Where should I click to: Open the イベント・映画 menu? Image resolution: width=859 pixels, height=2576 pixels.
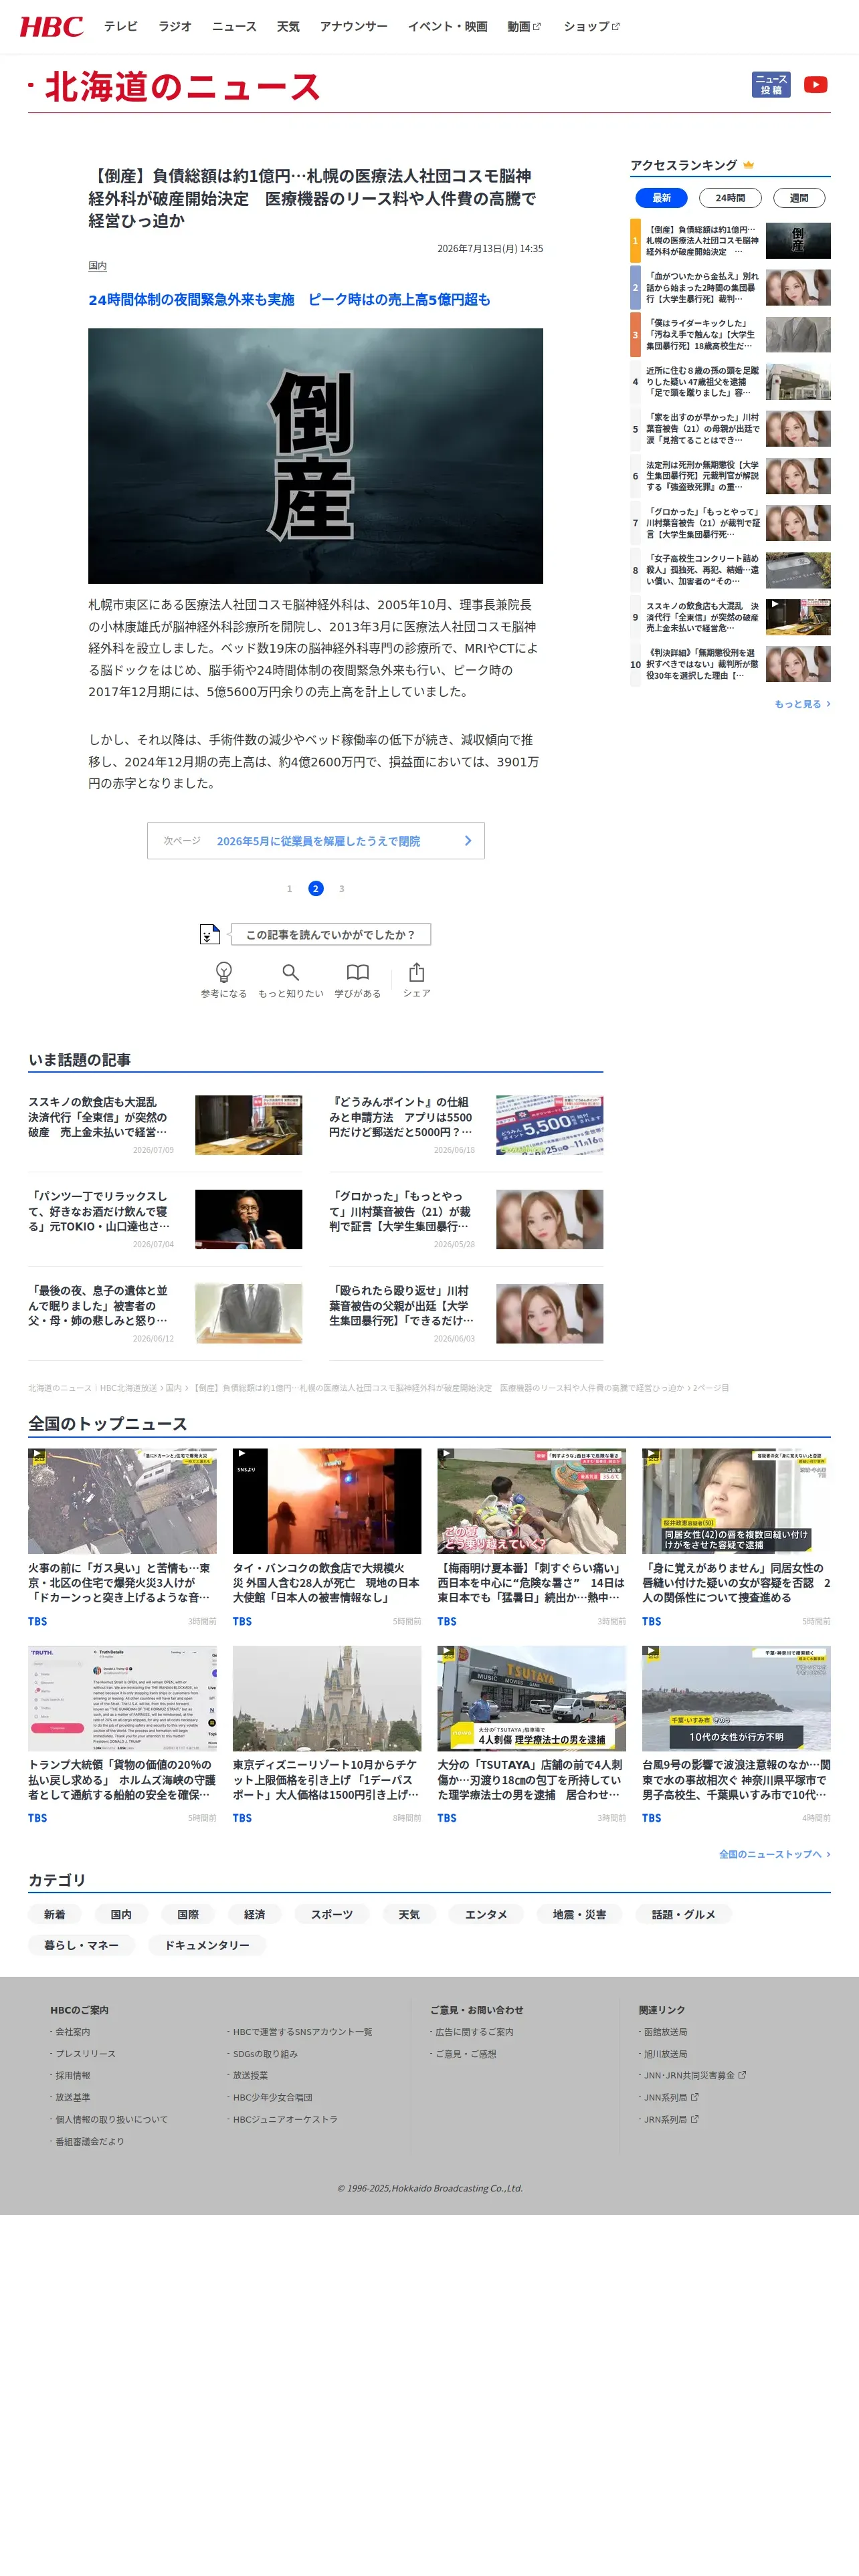click(447, 27)
